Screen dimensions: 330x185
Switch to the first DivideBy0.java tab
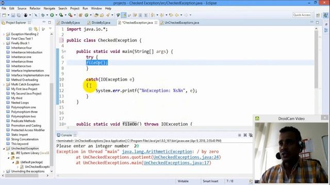coord(69,23)
